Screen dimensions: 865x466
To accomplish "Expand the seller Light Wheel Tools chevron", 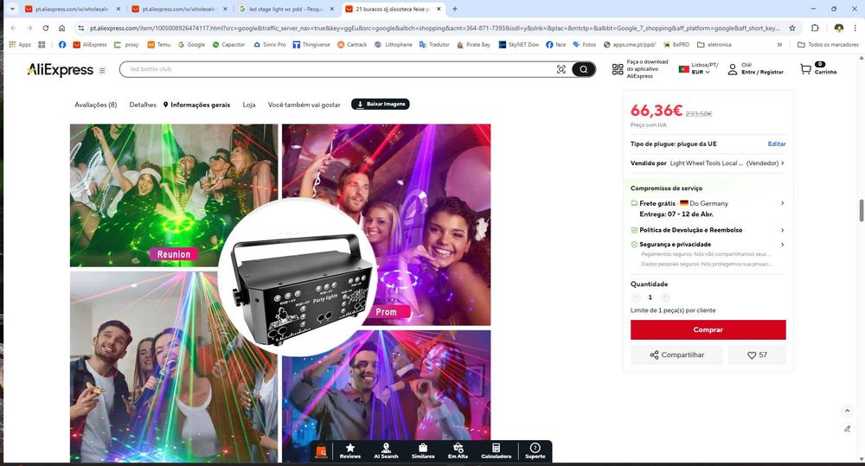I will point(782,163).
